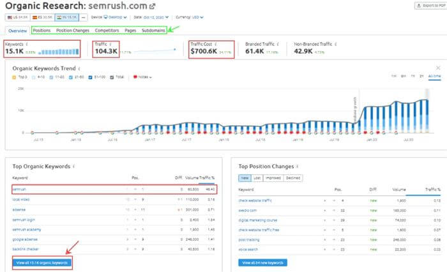
Task: Close the Organic Keywords Trend panel
Action: [438, 68]
